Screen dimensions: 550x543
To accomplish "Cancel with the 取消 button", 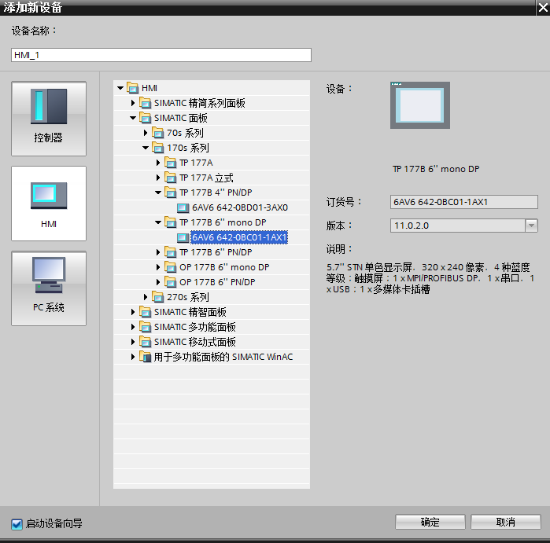I will click(505, 522).
